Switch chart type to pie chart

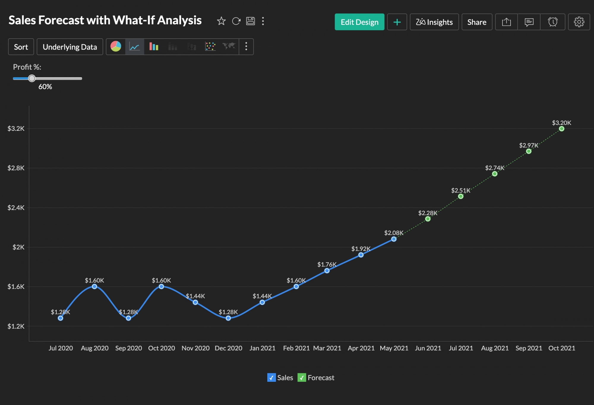point(116,47)
